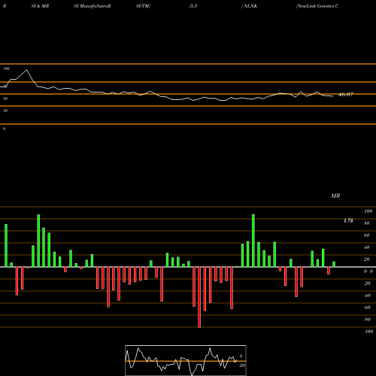Click the end point of the RSI line

click(x=333, y=96)
